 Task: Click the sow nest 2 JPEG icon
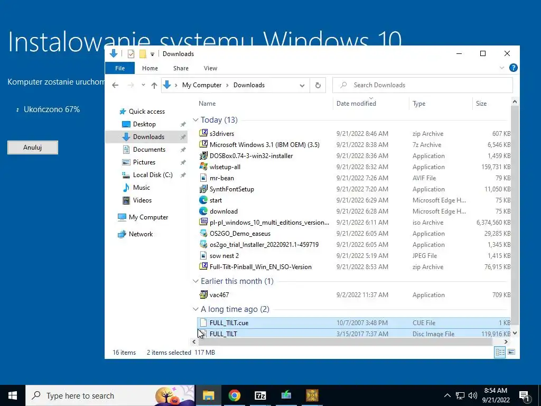tap(203, 255)
